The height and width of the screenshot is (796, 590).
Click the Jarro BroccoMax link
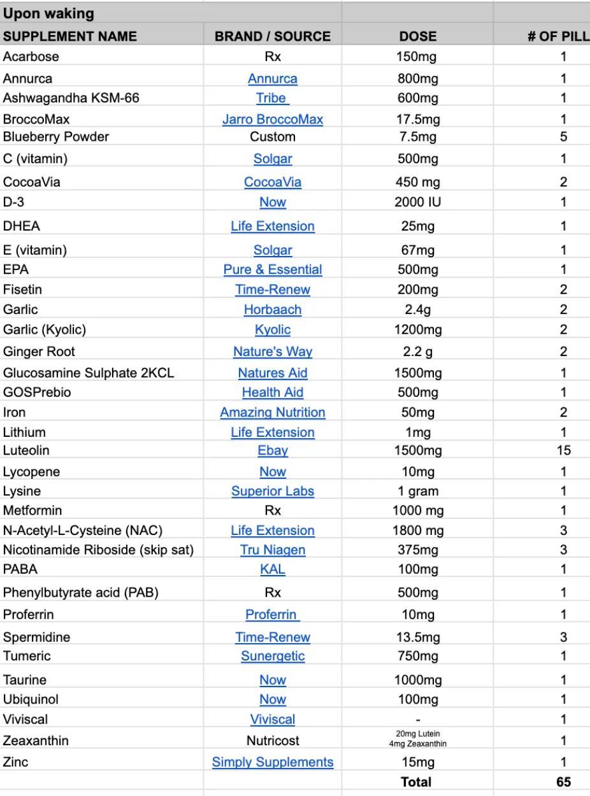pos(272,119)
